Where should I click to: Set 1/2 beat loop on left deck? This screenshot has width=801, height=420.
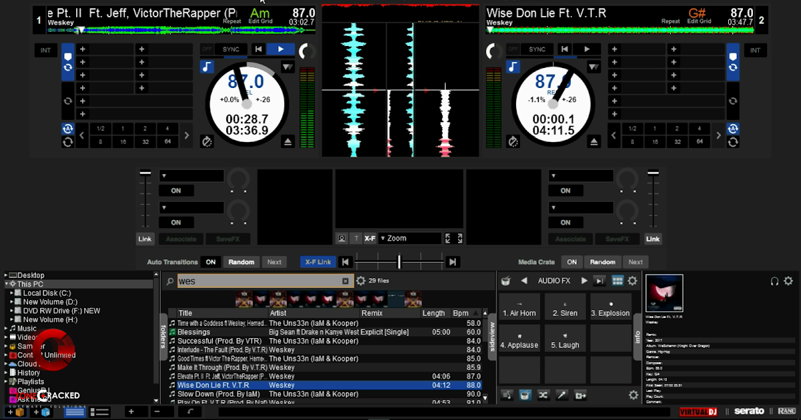(100, 129)
